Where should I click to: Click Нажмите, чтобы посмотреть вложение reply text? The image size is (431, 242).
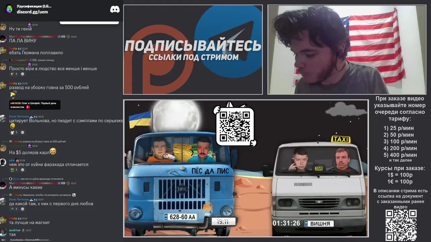click(x=47, y=195)
